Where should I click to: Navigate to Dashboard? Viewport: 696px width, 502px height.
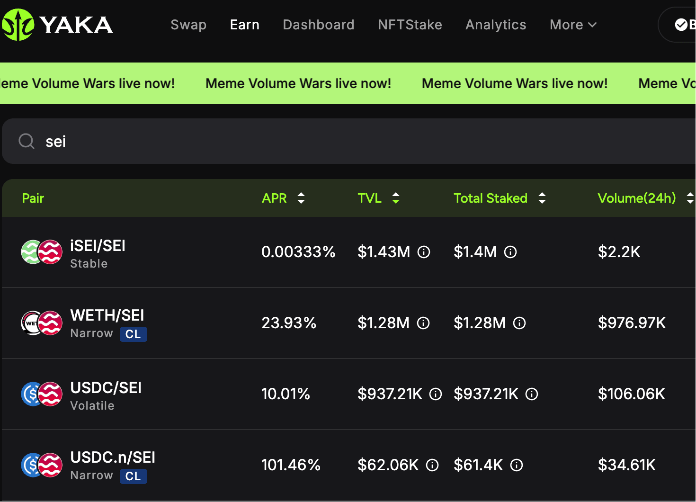point(319,25)
